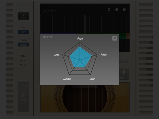Open the settings gear icon

(109, 9)
